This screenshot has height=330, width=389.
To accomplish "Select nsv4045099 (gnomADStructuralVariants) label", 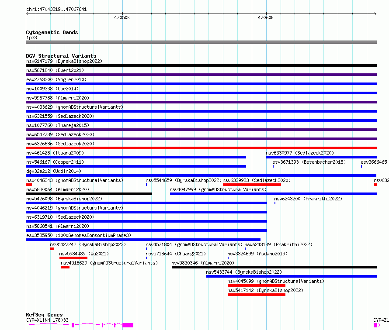I will pyautogui.click(x=276, y=281).
